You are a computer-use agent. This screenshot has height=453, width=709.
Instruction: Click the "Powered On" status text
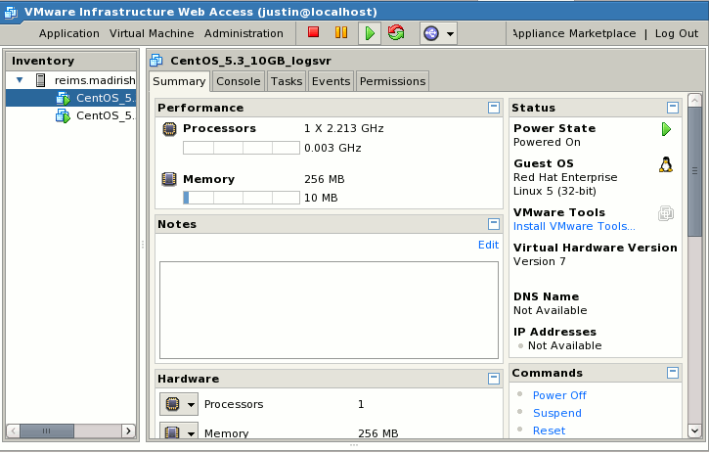(x=547, y=142)
